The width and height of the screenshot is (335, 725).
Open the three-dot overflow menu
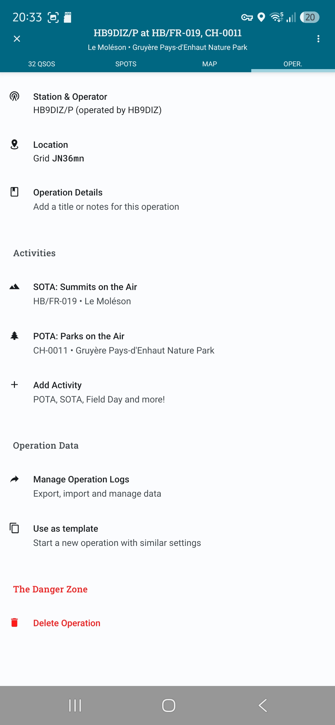point(318,39)
